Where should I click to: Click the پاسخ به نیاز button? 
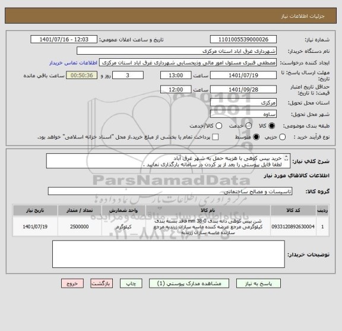coord(258,283)
